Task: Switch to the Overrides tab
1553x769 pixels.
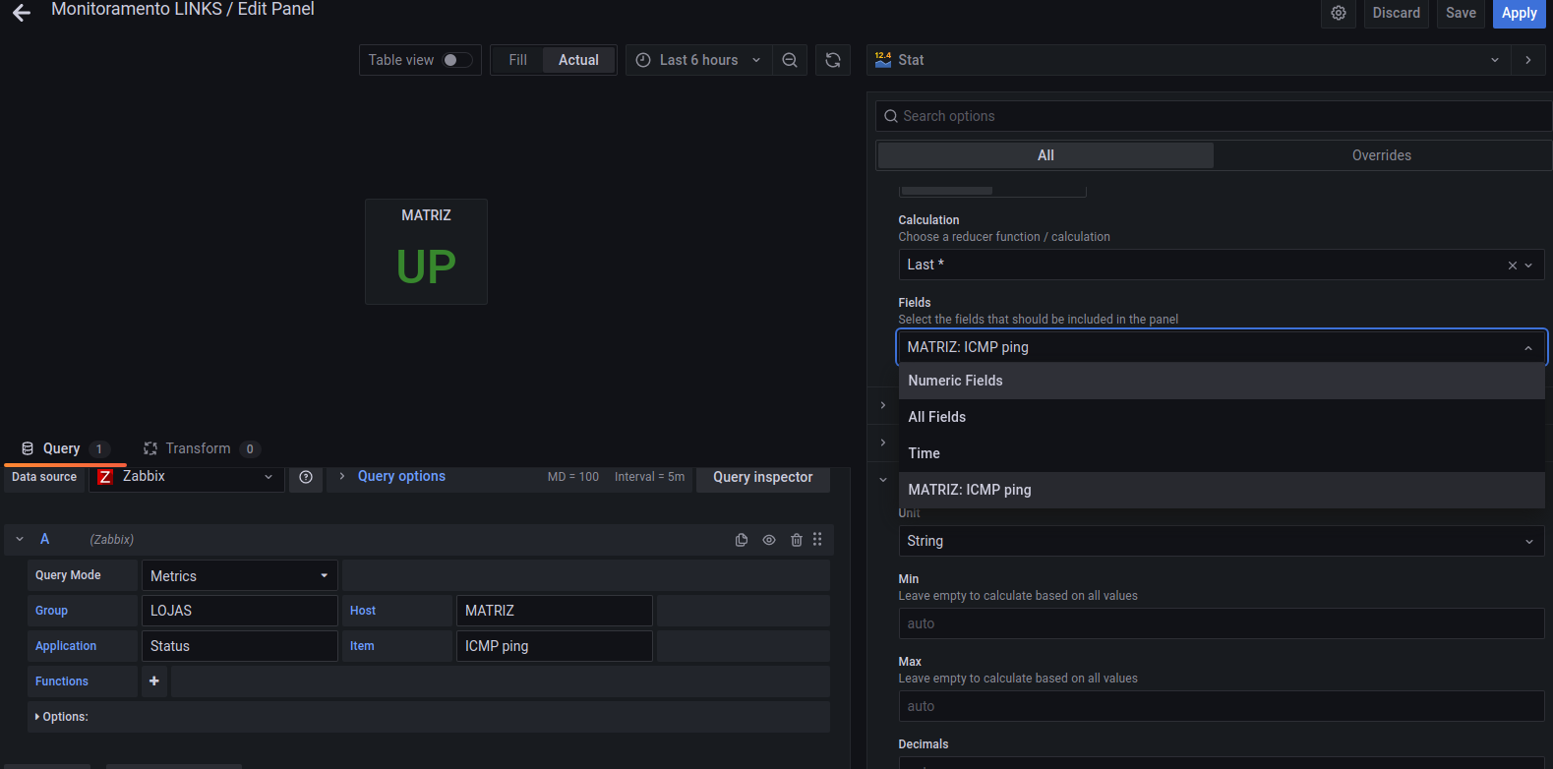Action: click(1381, 155)
